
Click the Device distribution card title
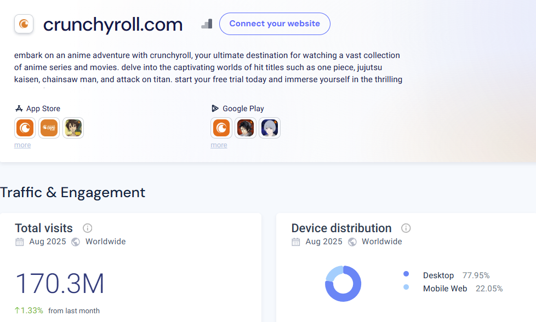point(341,228)
